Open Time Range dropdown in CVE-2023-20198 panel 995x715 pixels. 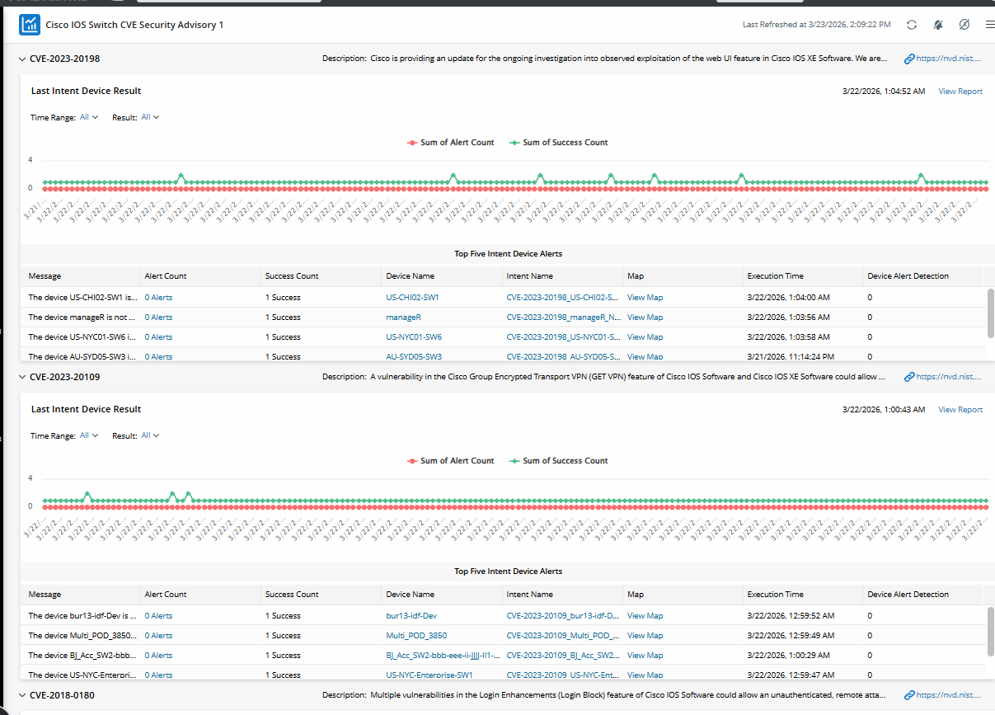tap(89, 117)
